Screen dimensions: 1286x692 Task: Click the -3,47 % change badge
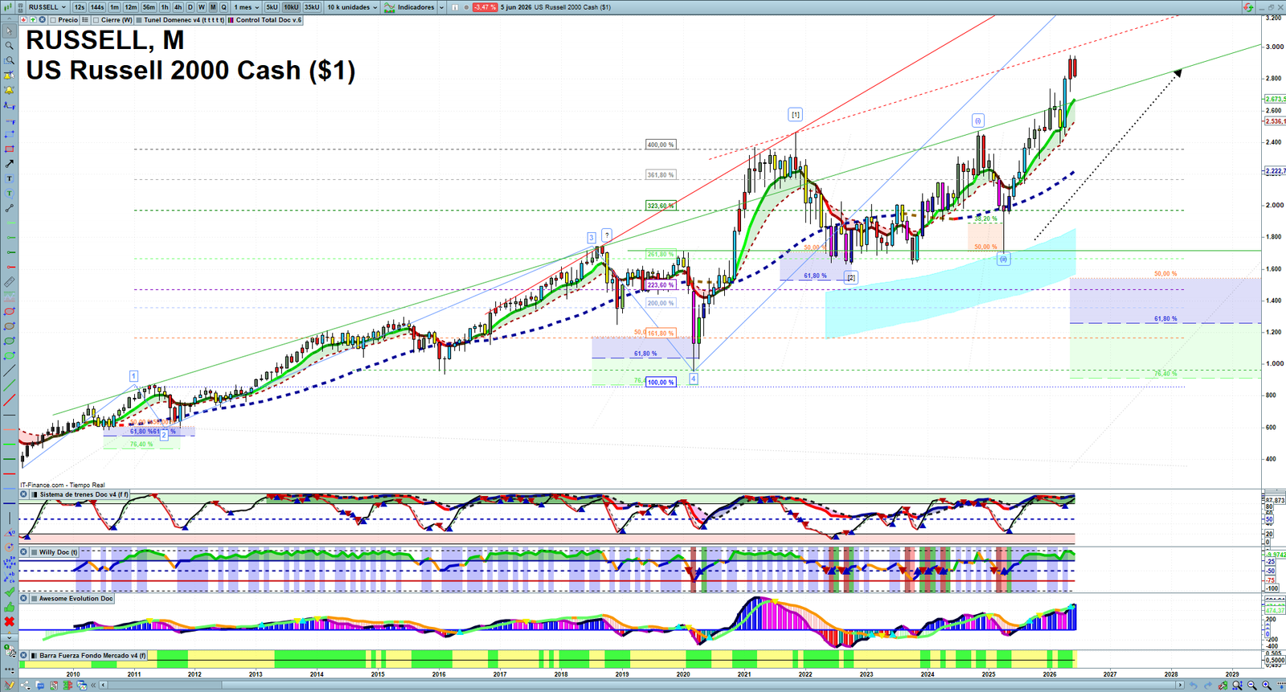coord(485,7)
